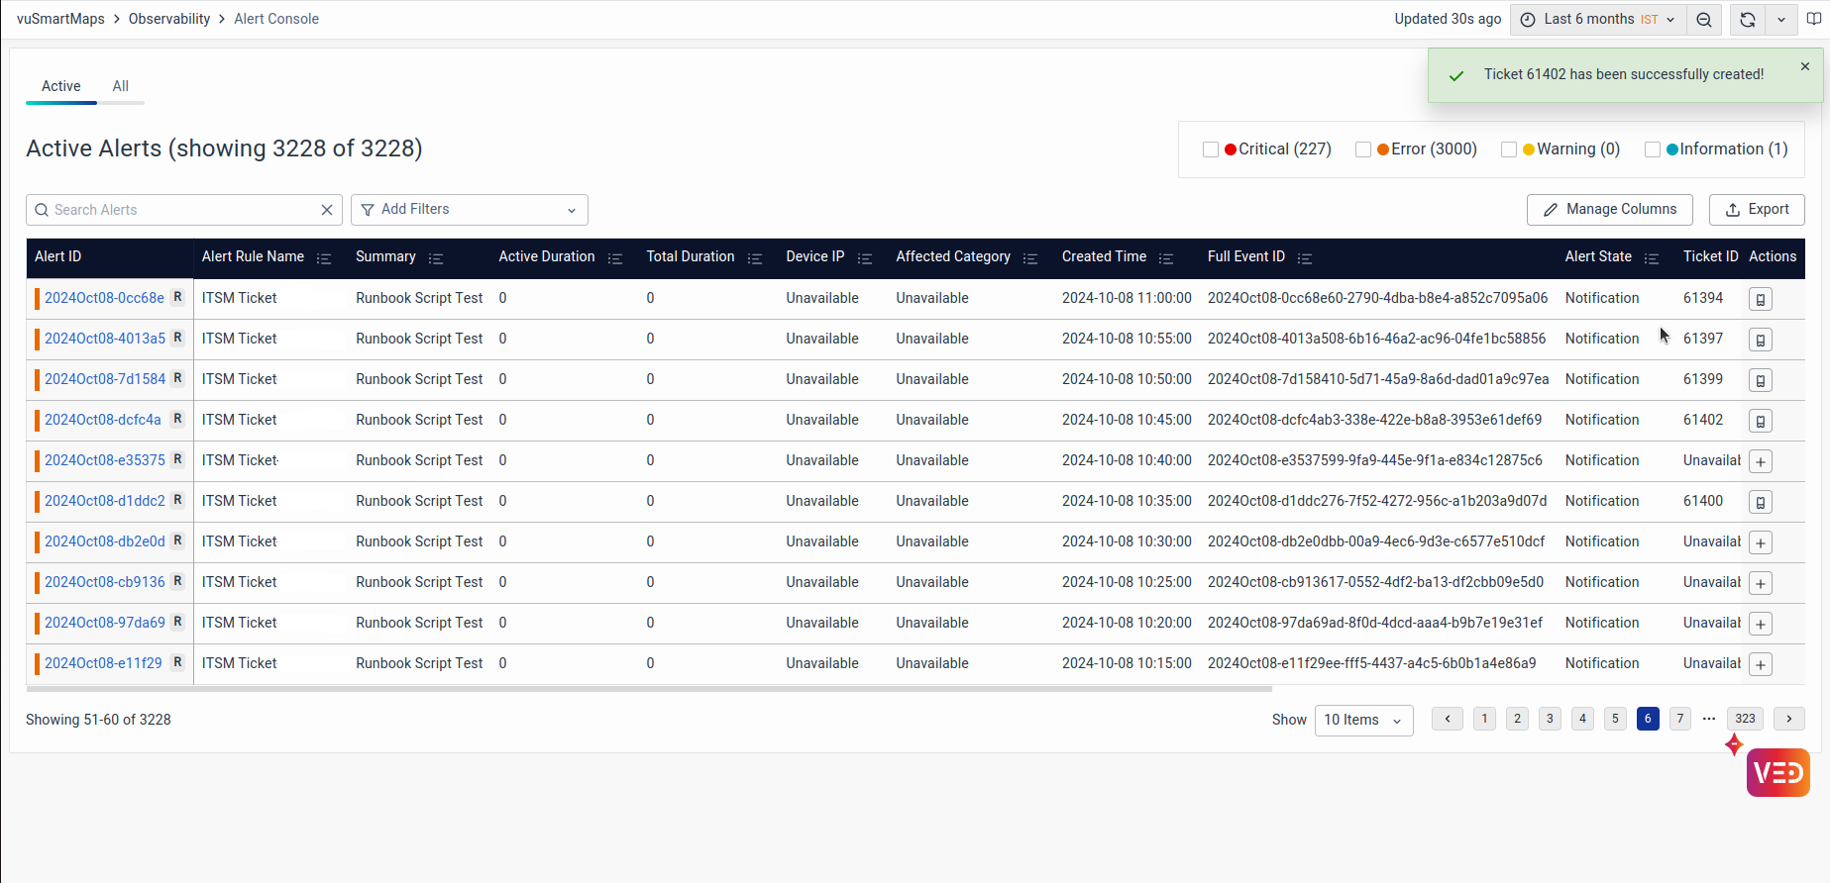Switch to the All tab
Image resolution: width=1830 pixels, height=883 pixels.
tap(120, 86)
